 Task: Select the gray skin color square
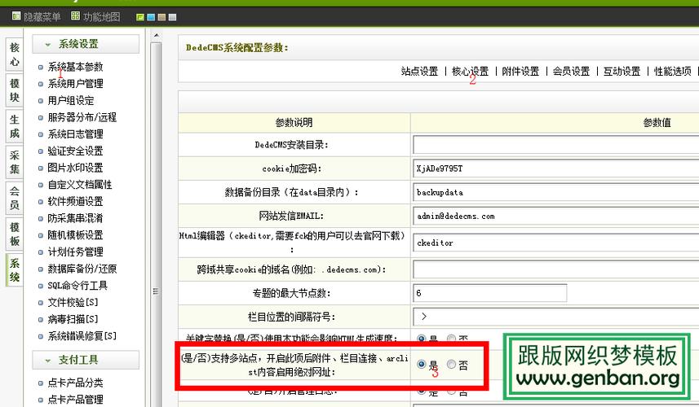click(172, 17)
